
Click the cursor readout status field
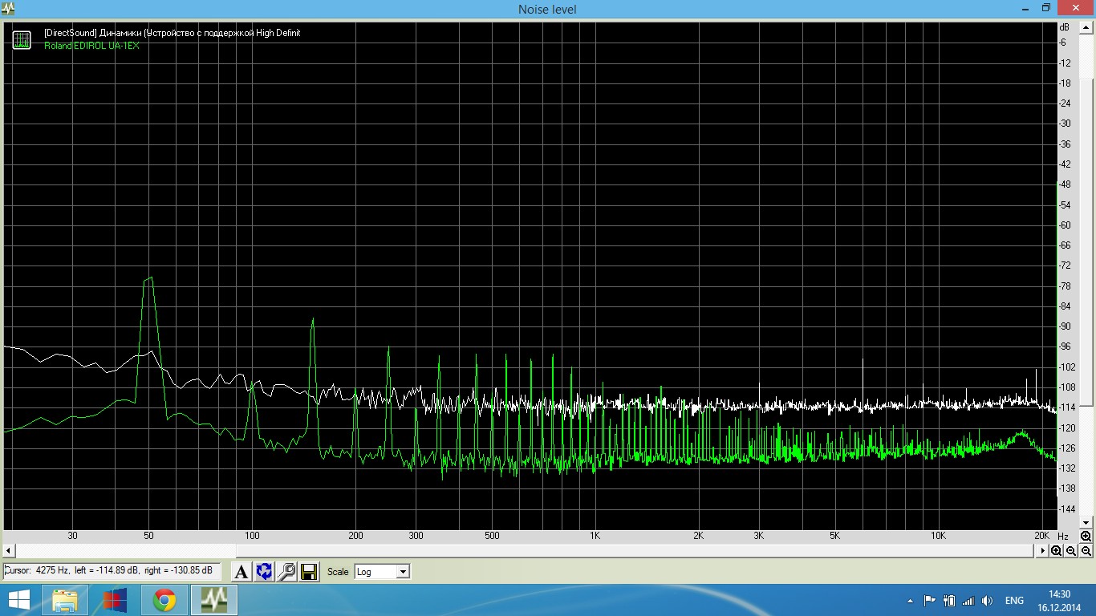coord(111,570)
